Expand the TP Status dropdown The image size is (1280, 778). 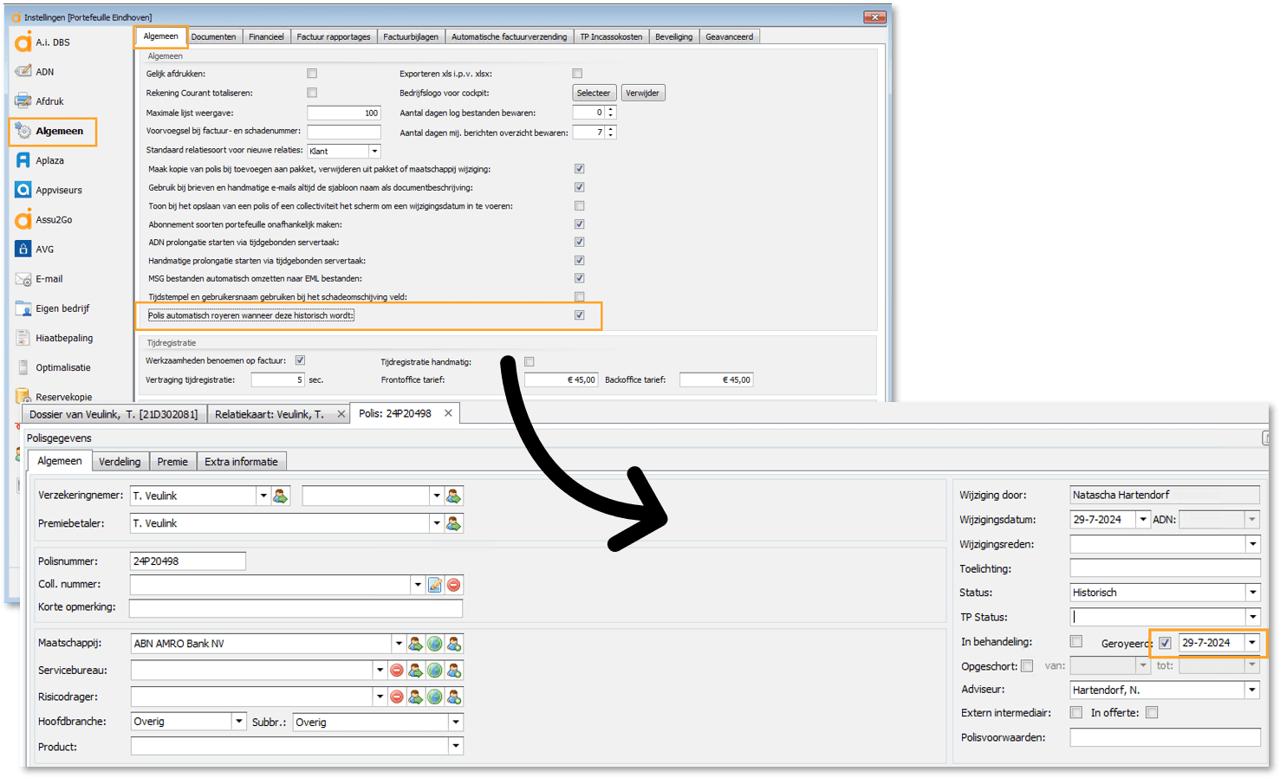1252,617
